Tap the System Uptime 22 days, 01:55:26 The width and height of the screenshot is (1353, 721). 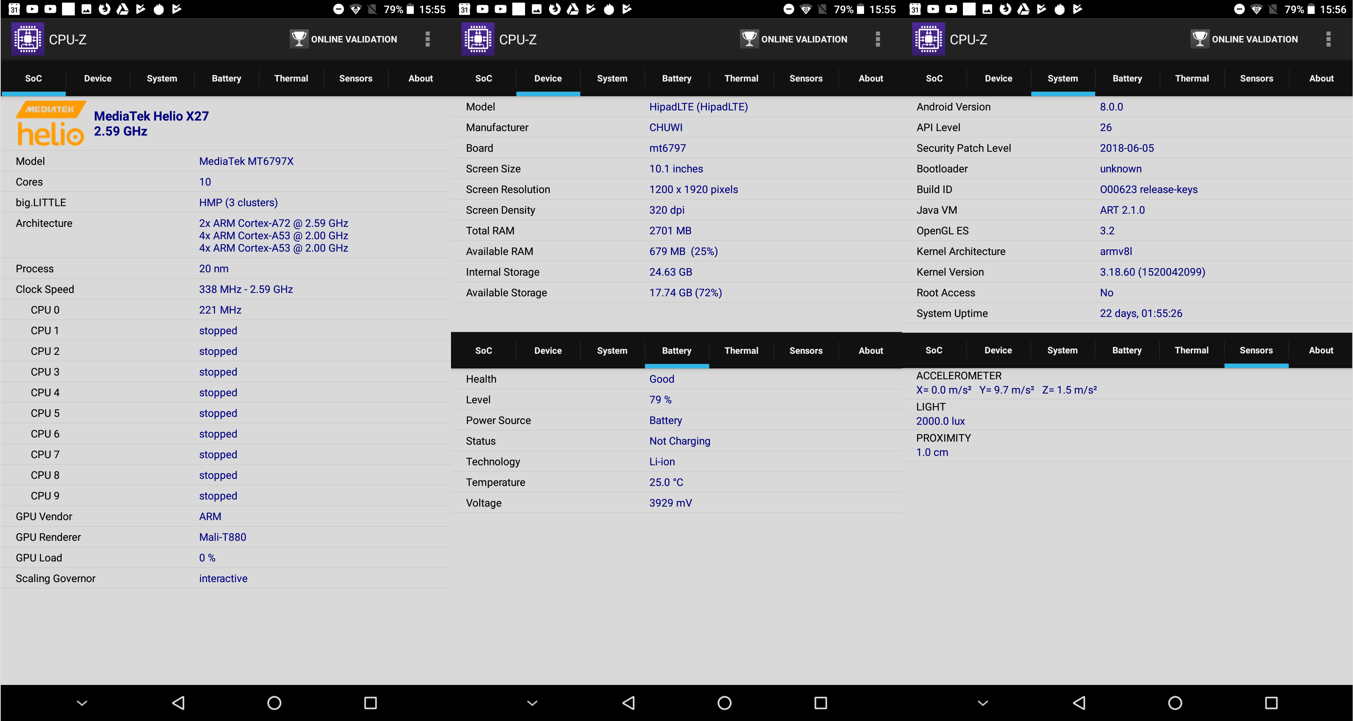(x=1141, y=313)
